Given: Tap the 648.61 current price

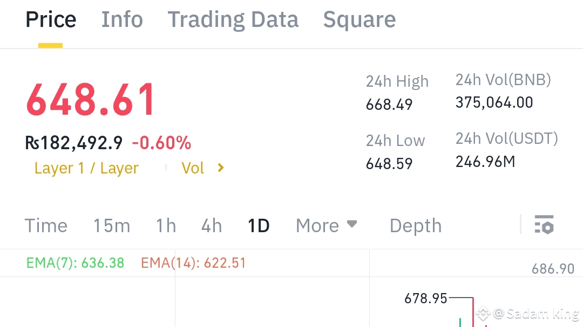Looking at the screenshot, I should (x=91, y=100).
